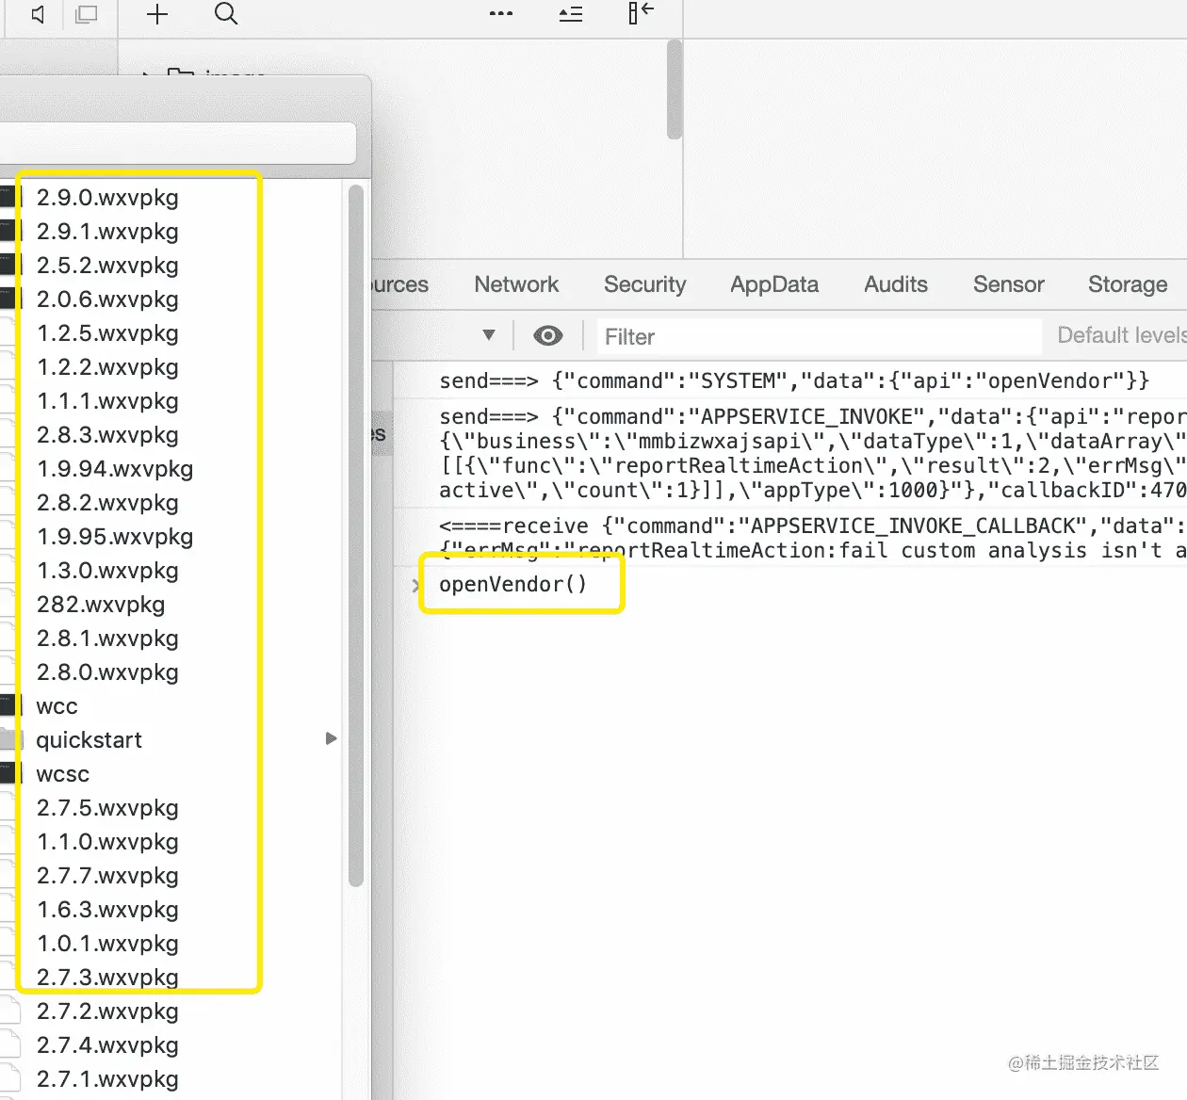Screen dimensions: 1187x1100
Task: Select file 1.3.0.wxvpkg
Action: point(107,571)
